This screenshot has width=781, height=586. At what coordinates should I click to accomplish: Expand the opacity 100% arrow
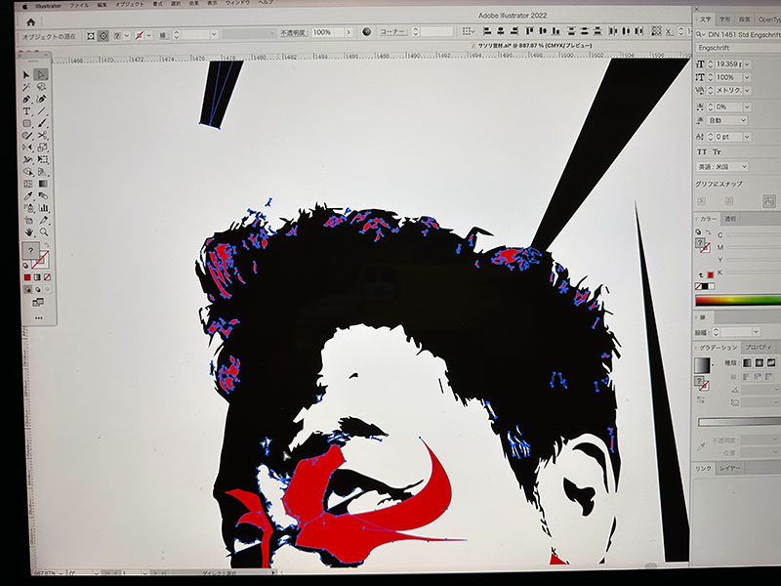click(349, 32)
